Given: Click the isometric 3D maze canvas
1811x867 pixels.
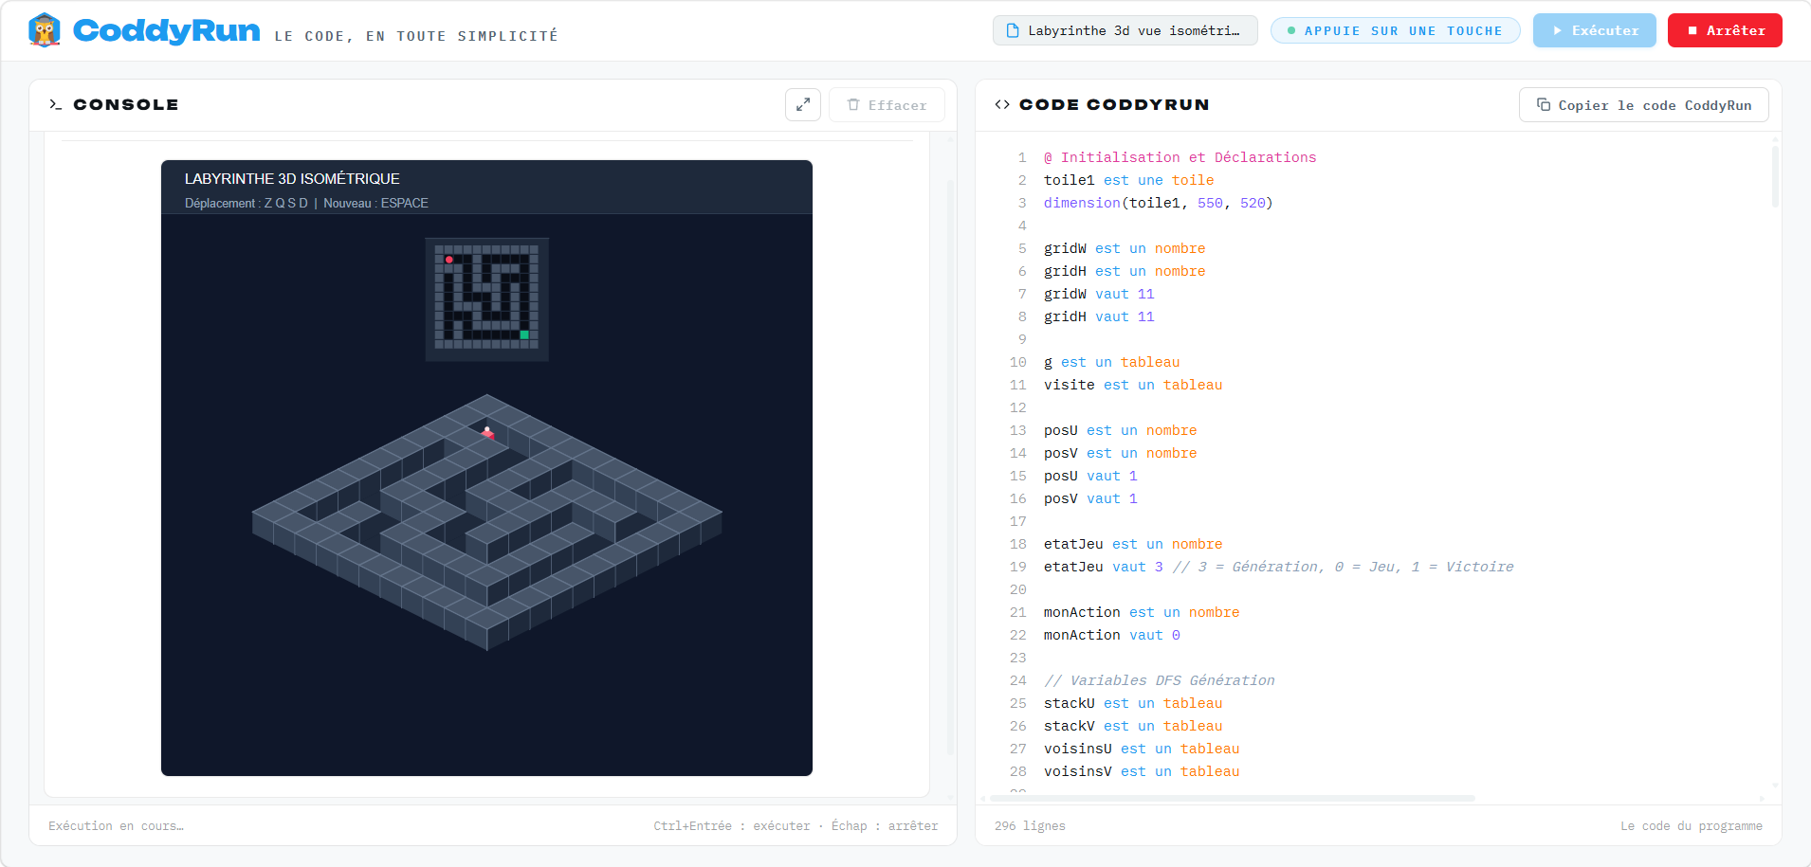Looking at the screenshot, I should click(x=486, y=521).
